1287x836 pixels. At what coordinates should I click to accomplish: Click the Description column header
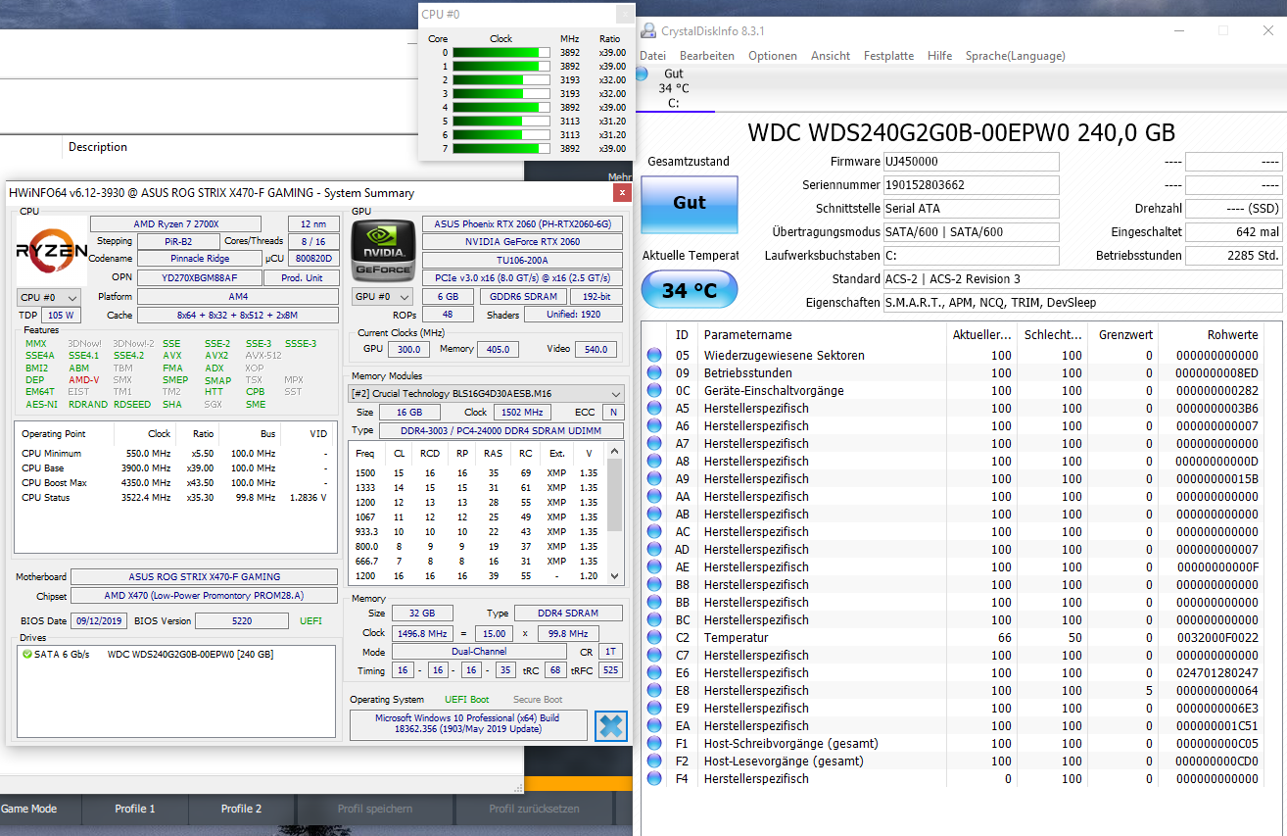[x=98, y=147]
